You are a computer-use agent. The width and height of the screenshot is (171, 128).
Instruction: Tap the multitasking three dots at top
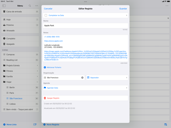point(85,2)
